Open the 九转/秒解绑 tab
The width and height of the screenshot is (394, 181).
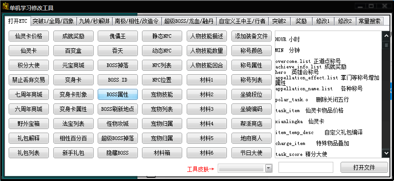coord(94,21)
